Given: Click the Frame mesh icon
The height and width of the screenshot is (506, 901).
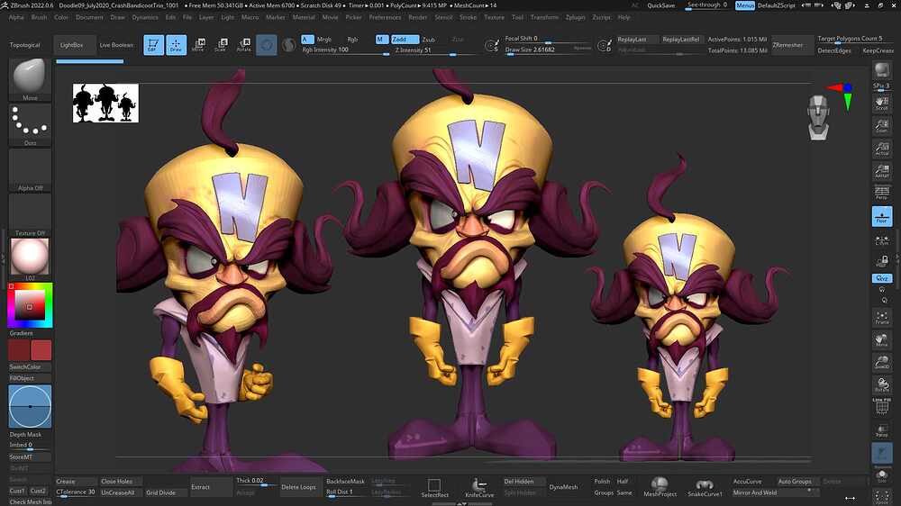Looking at the screenshot, I should (x=881, y=318).
